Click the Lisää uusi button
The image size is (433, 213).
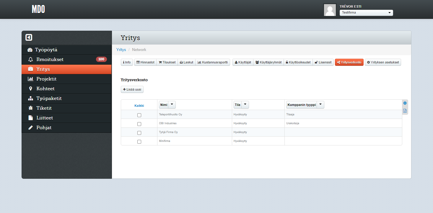click(132, 89)
